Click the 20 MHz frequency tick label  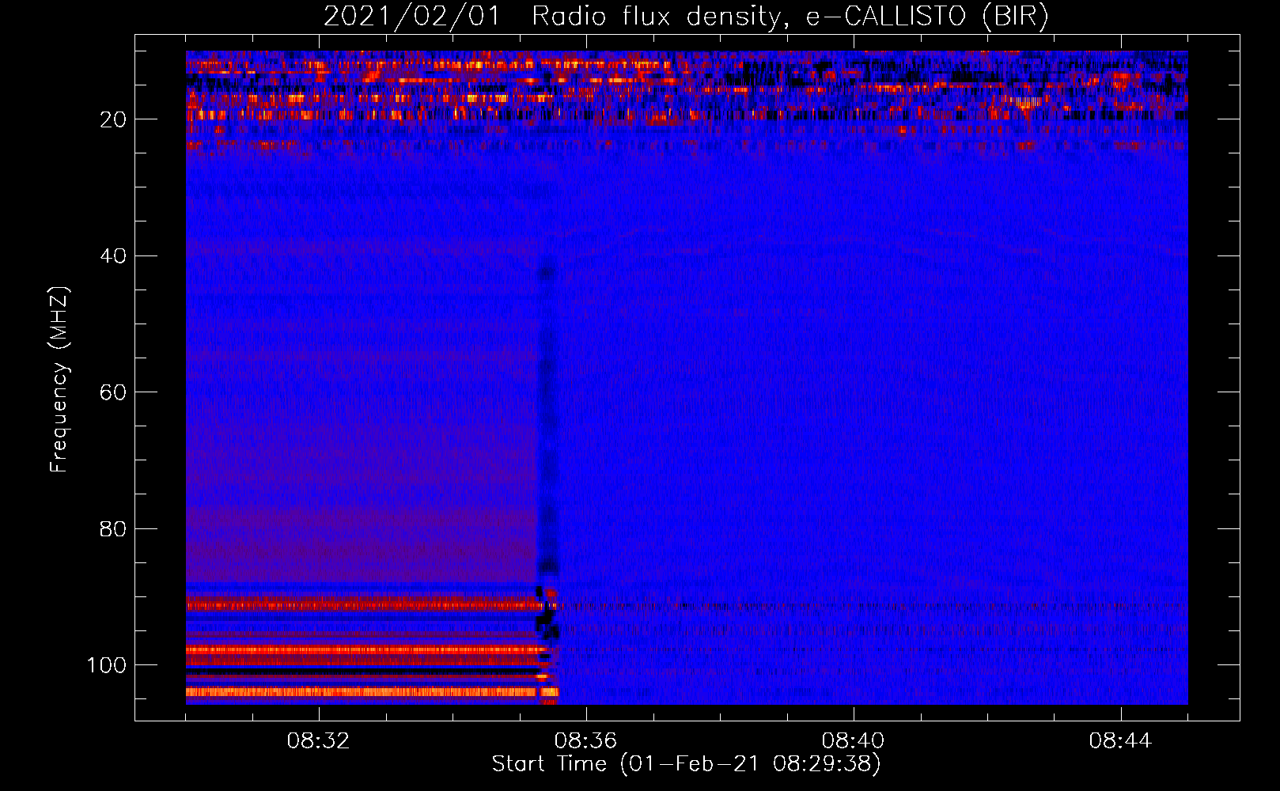[113, 119]
